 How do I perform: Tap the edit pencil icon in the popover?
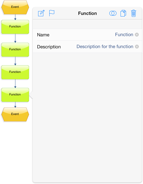coord(41,13)
